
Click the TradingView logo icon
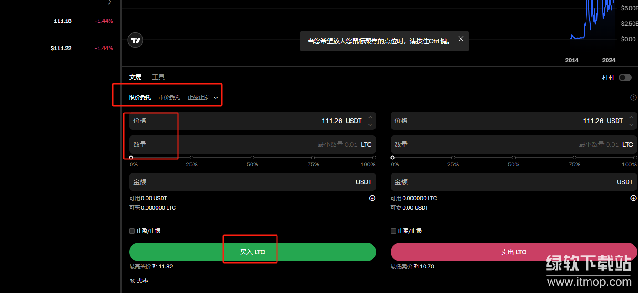point(136,40)
